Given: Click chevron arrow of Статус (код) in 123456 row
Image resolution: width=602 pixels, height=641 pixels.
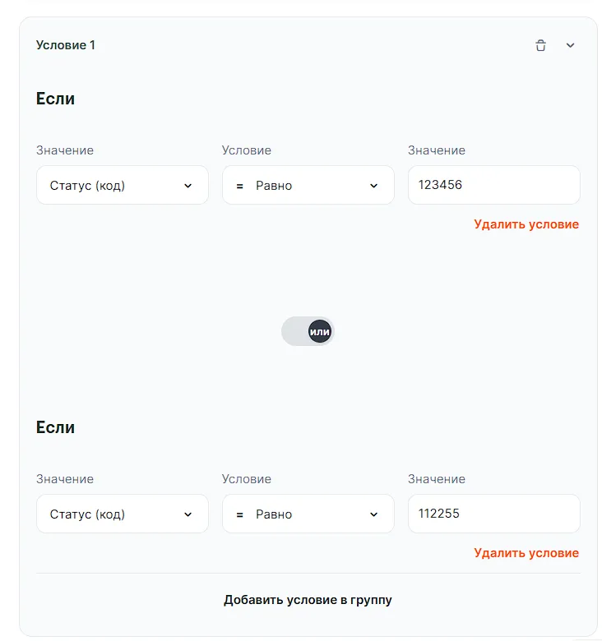Looking at the screenshot, I should (x=188, y=187).
